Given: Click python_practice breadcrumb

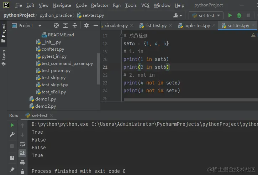Looking at the screenshot, I should (56, 15).
